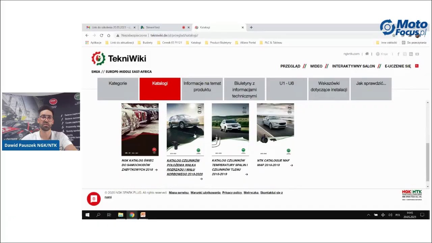
Task: Open the silver SUV catalog cover thumbnail
Action: [x=185, y=130]
